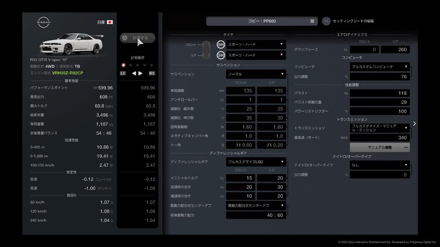Select front negative camber 1.0 field
440x247 pixels.
241,136
